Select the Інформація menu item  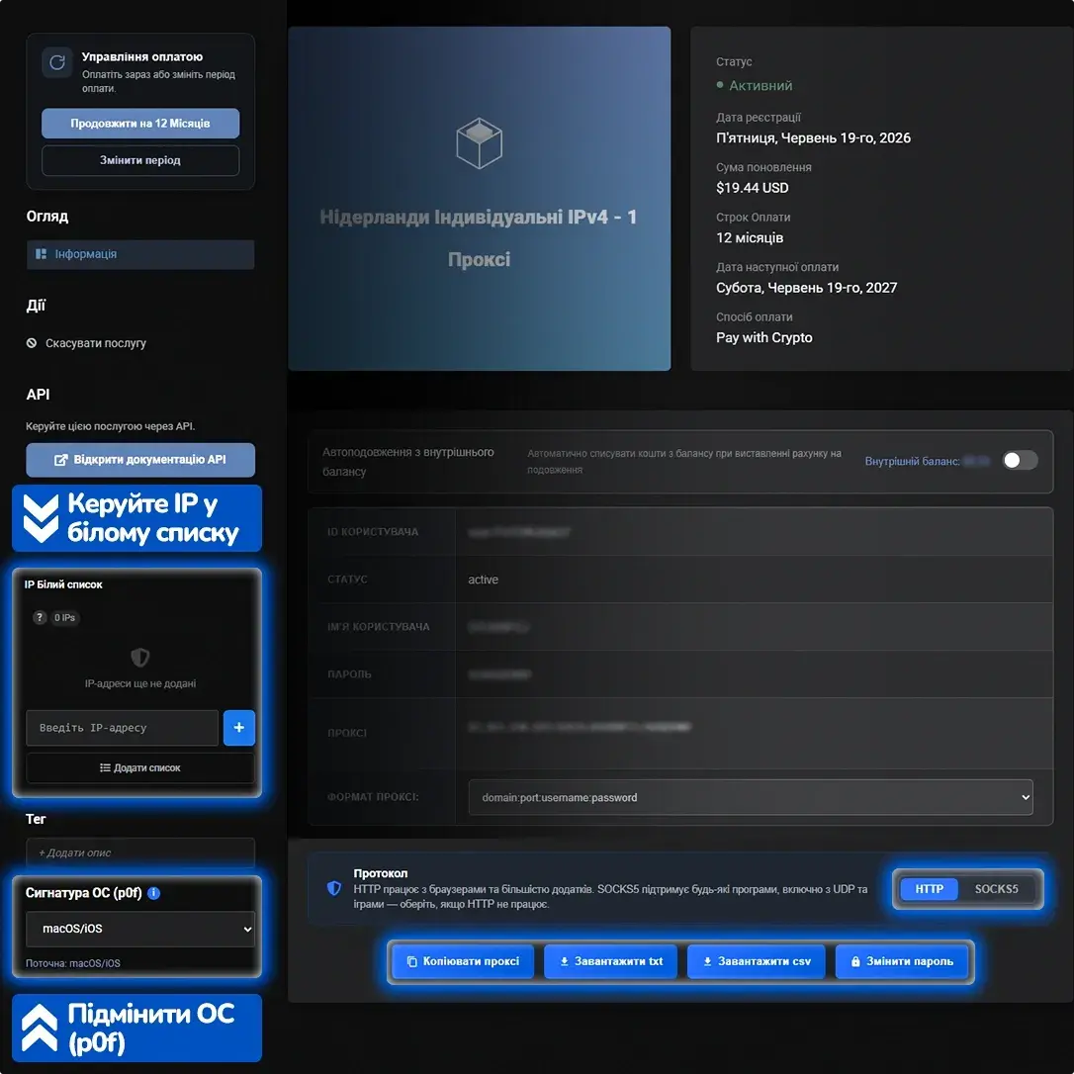(140, 254)
